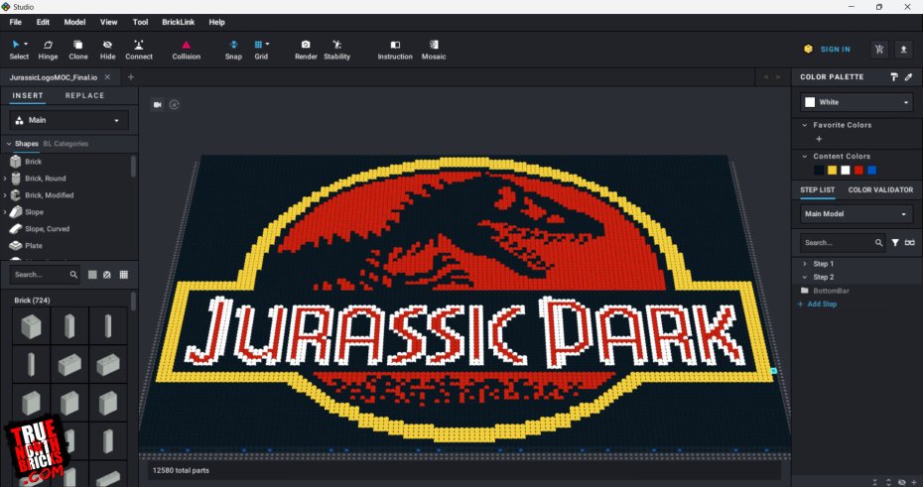Toggle hidden steps eye icon at bottom
Image resolution: width=923 pixels, height=487 pixels.
pos(902,482)
